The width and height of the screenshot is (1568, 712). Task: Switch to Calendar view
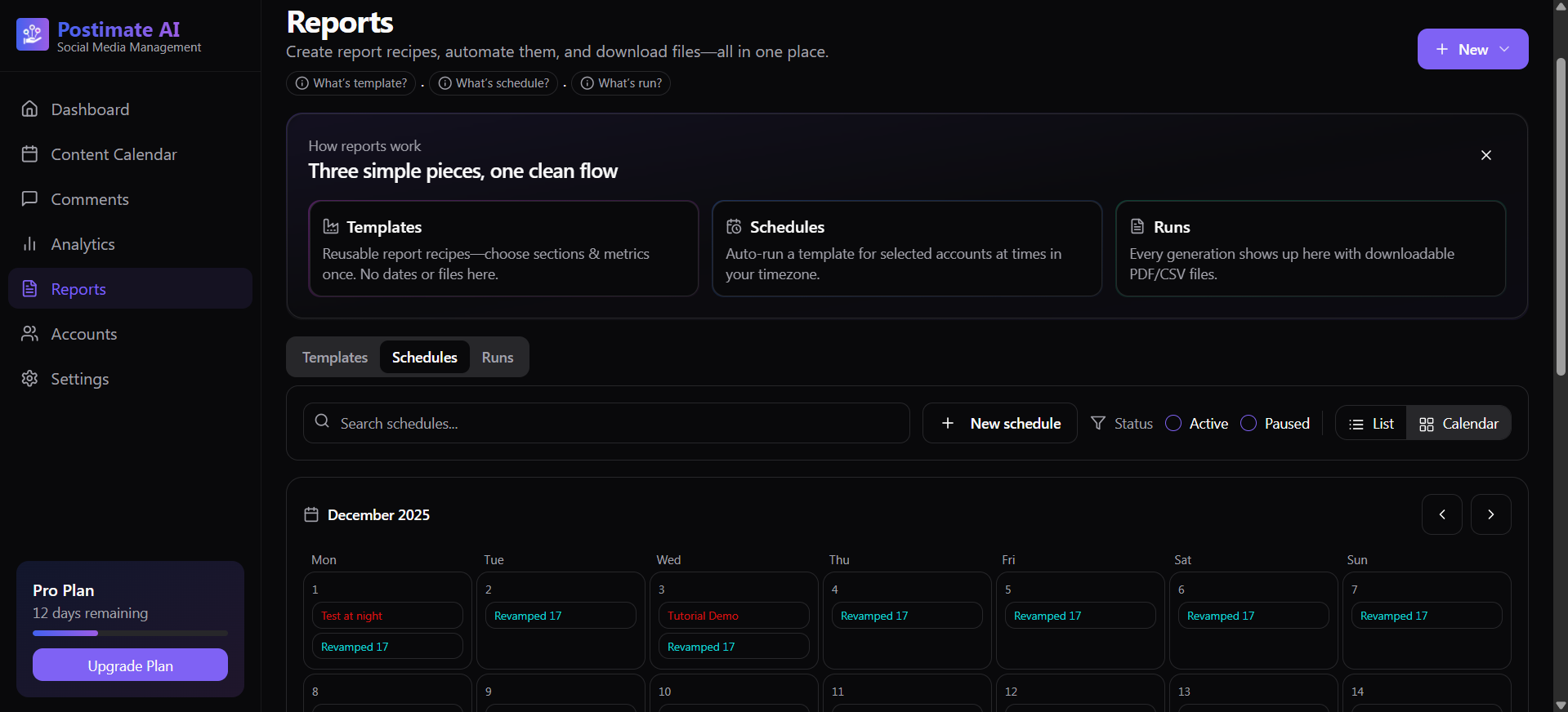click(1459, 423)
